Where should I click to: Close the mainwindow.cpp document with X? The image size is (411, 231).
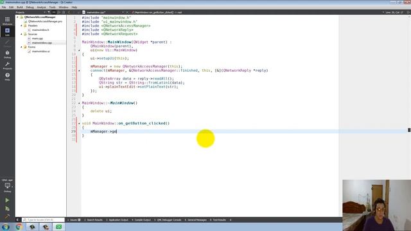(x=127, y=12)
